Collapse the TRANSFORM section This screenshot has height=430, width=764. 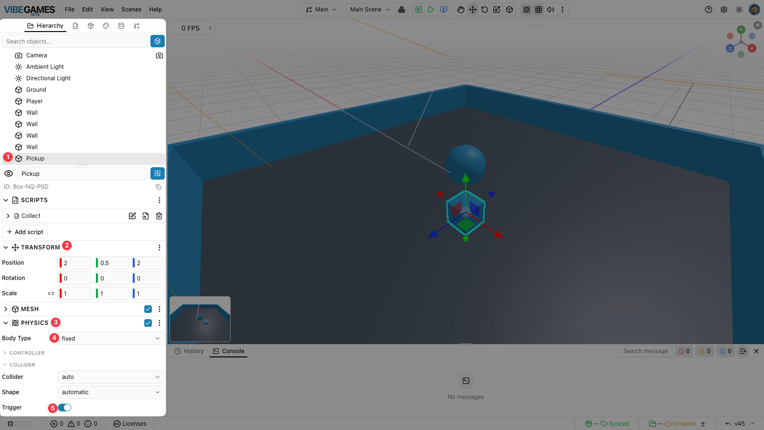pyautogui.click(x=6, y=247)
